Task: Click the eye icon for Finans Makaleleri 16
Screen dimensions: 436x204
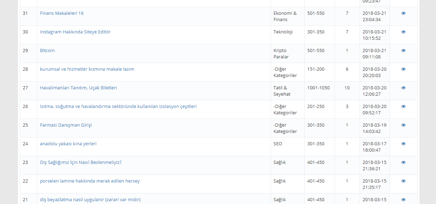Action: pyautogui.click(x=403, y=13)
